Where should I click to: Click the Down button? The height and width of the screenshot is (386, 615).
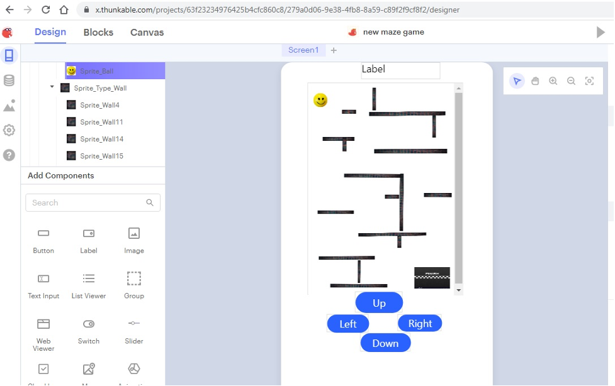(385, 343)
